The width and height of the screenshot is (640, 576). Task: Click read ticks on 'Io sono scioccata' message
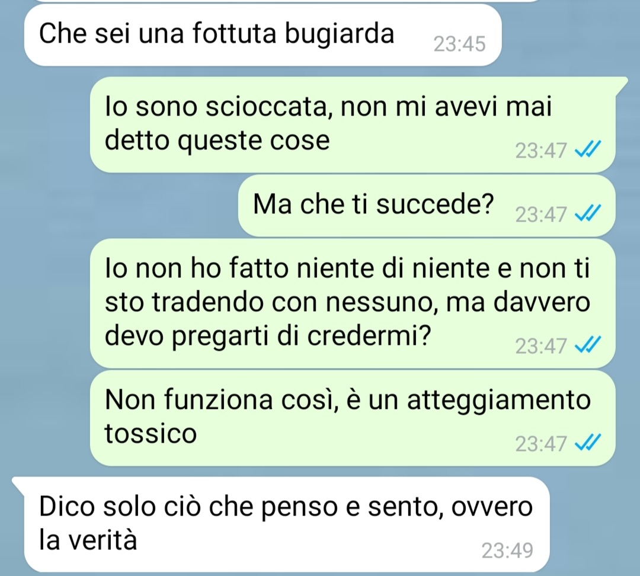click(x=588, y=149)
